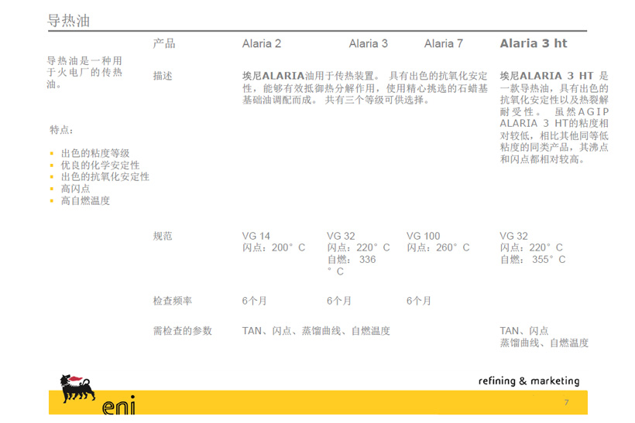Select the Alaria 7 column heading
The width and height of the screenshot is (635, 423).
pyautogui.click(x=444, y=44)
